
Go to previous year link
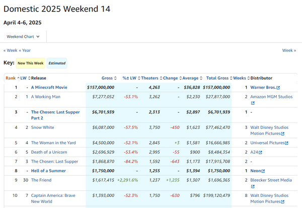point(25,50)
